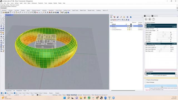Click the Star button in Conveyor panel
This screenshot has width=178, height=100.
[150, 19]
